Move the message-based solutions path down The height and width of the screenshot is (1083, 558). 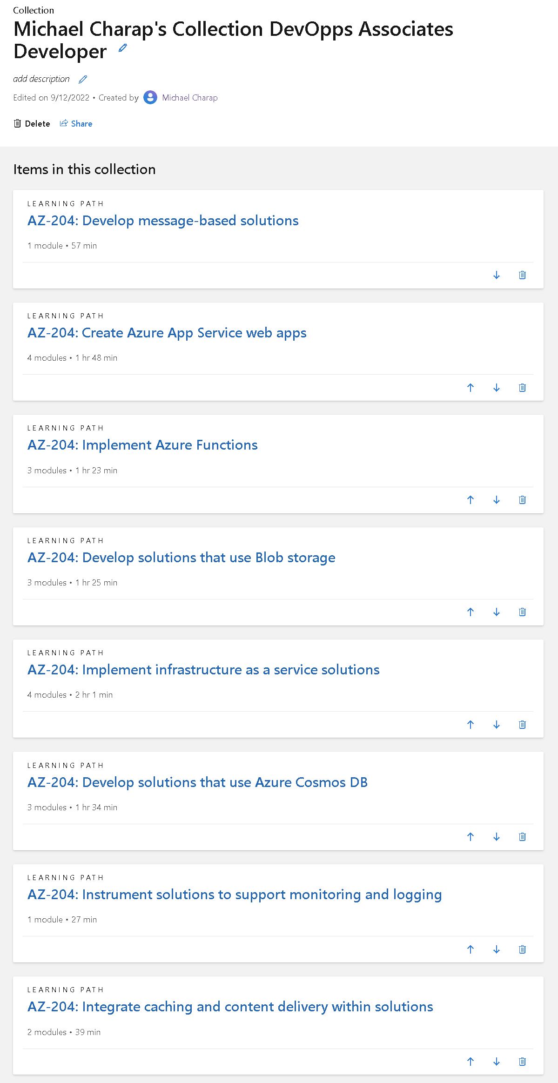[496, 275]
